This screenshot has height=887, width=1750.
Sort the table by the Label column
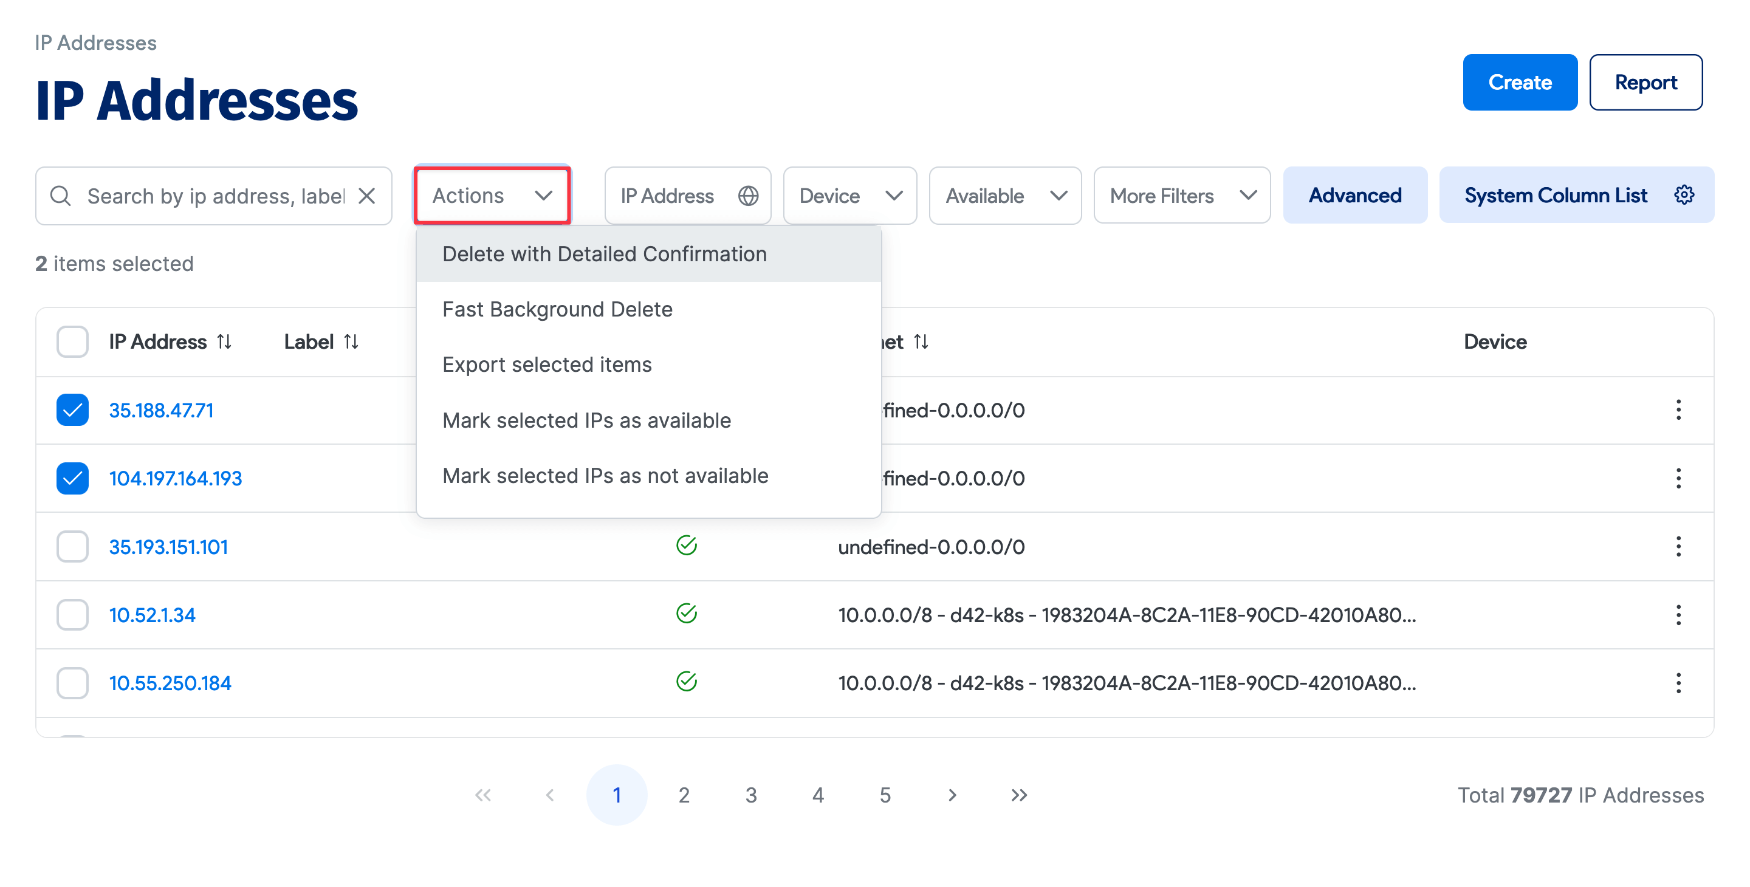click(x=351, y=341)
